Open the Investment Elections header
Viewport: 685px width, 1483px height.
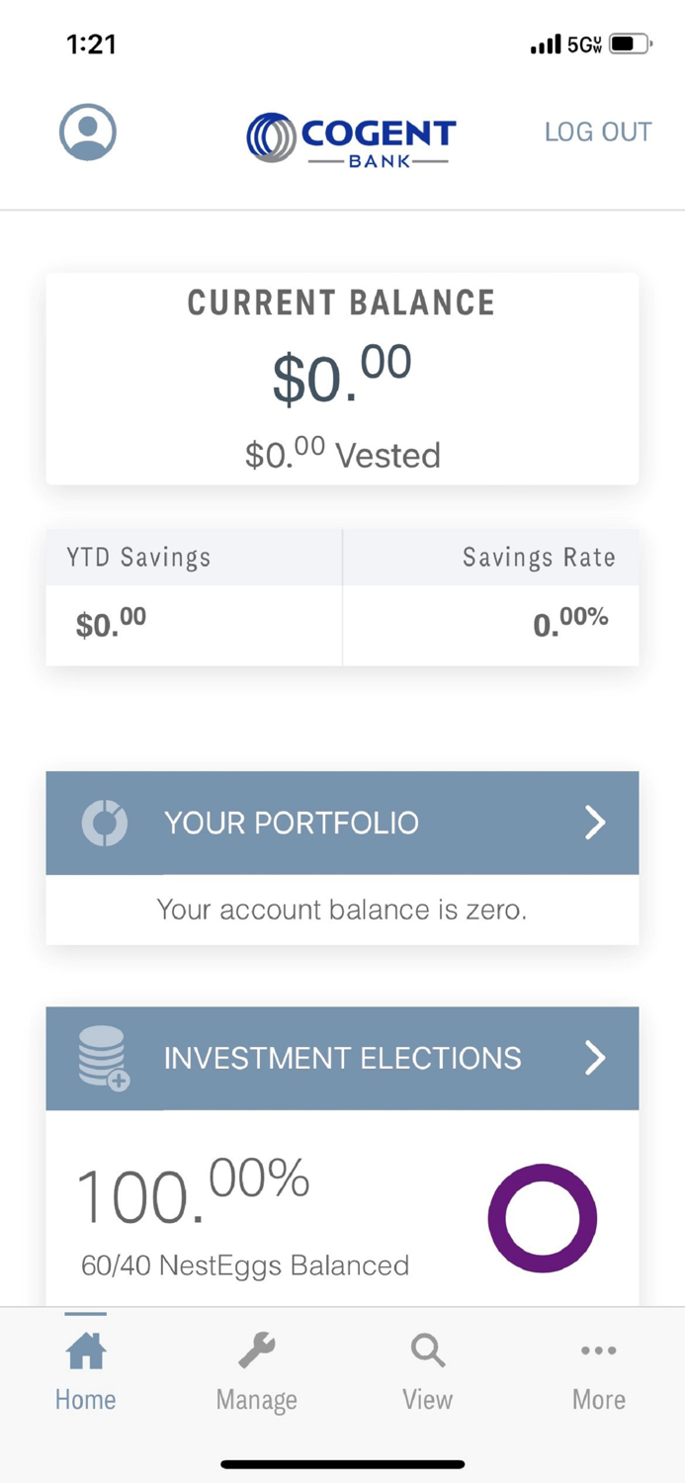[x=342, y=1058]
